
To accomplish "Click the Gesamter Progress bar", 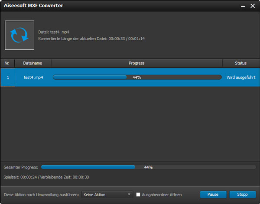I will point(148,167).
